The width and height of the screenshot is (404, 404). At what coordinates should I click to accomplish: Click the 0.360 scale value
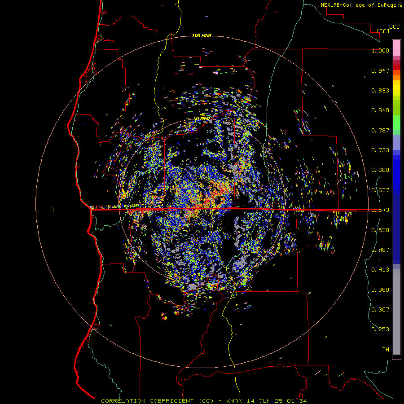[x=380, y=290]
